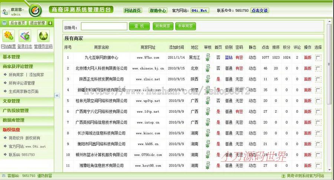Click 官方网站: www.04i.net in sidebar
The height and width of the screenshot is (180, 334).
[x=27, y=147]
